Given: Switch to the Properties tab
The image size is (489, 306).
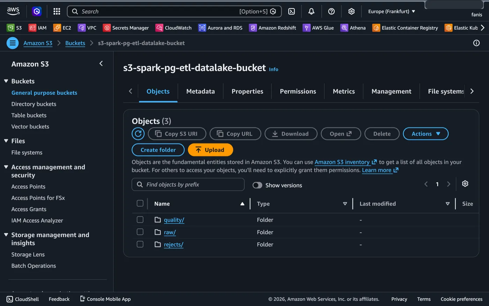Looking at the screenshot, I should point(247,91).
